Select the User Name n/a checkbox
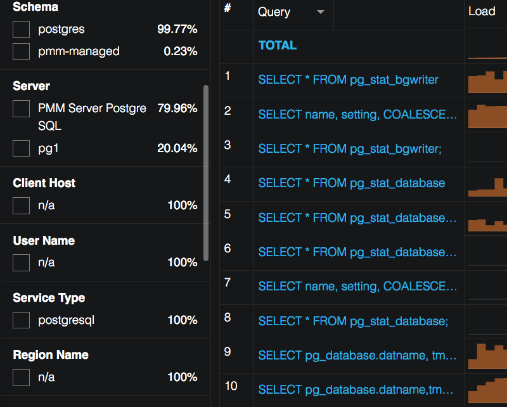 [22, 262]
